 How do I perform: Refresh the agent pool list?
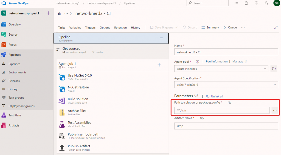click(x=274, y=69)
